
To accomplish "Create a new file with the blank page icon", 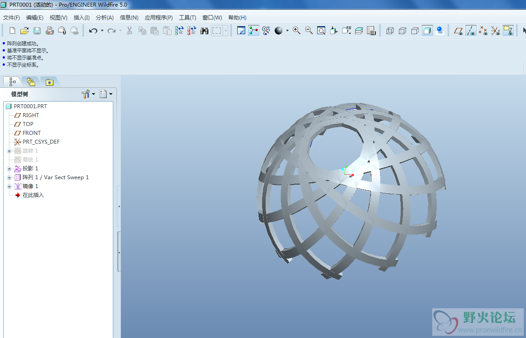I will coord(12,31).
